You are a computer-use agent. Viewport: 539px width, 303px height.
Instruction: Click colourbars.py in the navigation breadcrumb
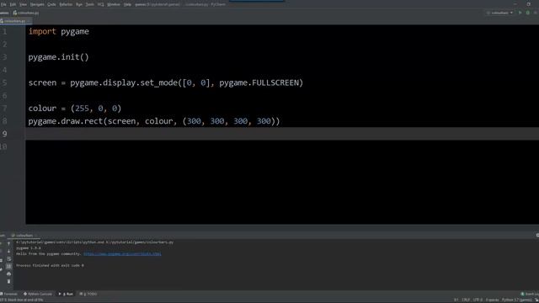(26, 13)
